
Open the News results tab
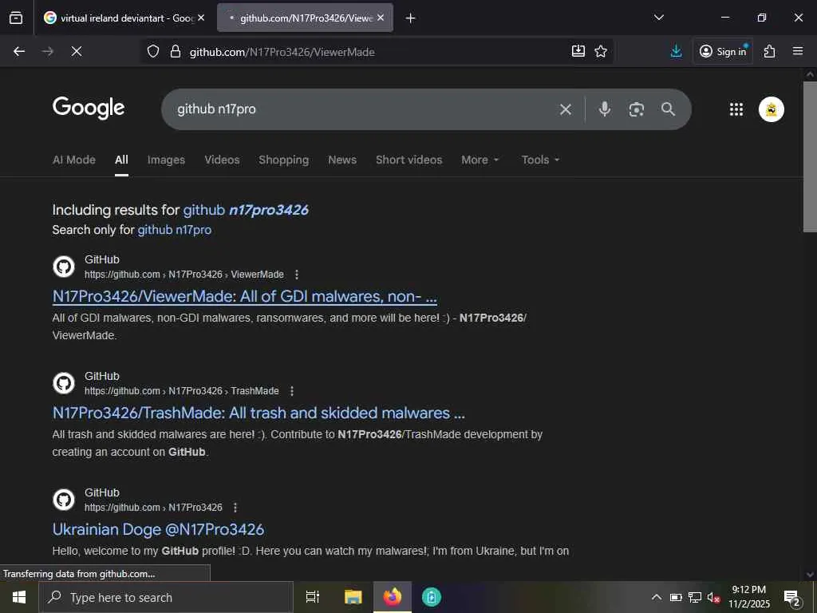pos(342,160)
